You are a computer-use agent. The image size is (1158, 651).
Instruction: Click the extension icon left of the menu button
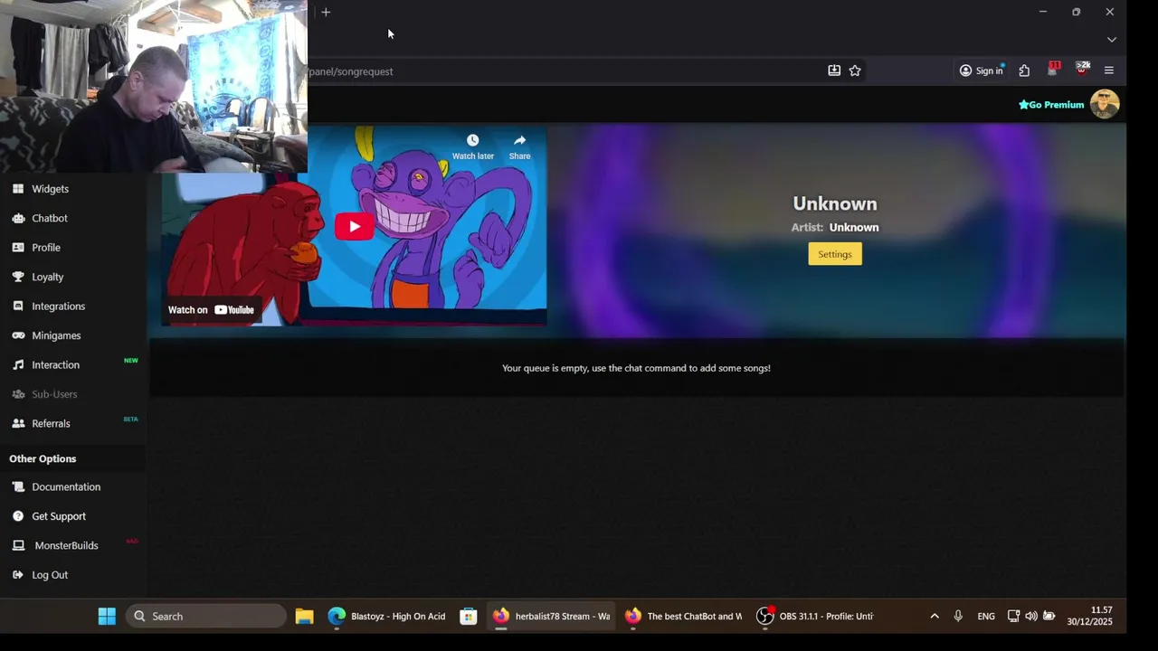click(1082, 70)
